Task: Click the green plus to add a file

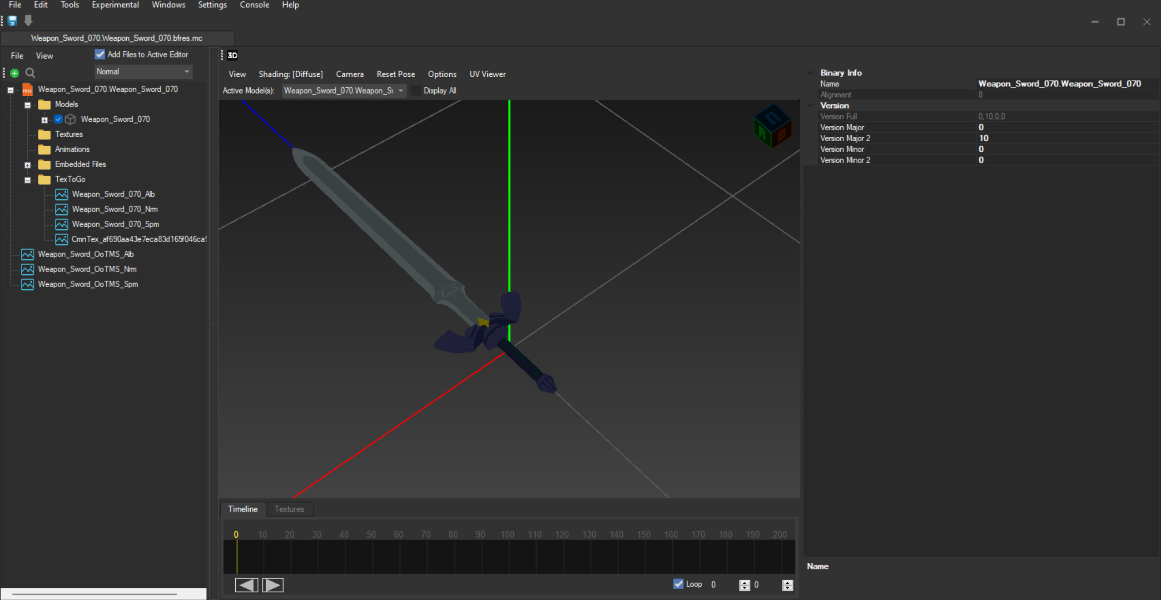Action: [14, 73]
